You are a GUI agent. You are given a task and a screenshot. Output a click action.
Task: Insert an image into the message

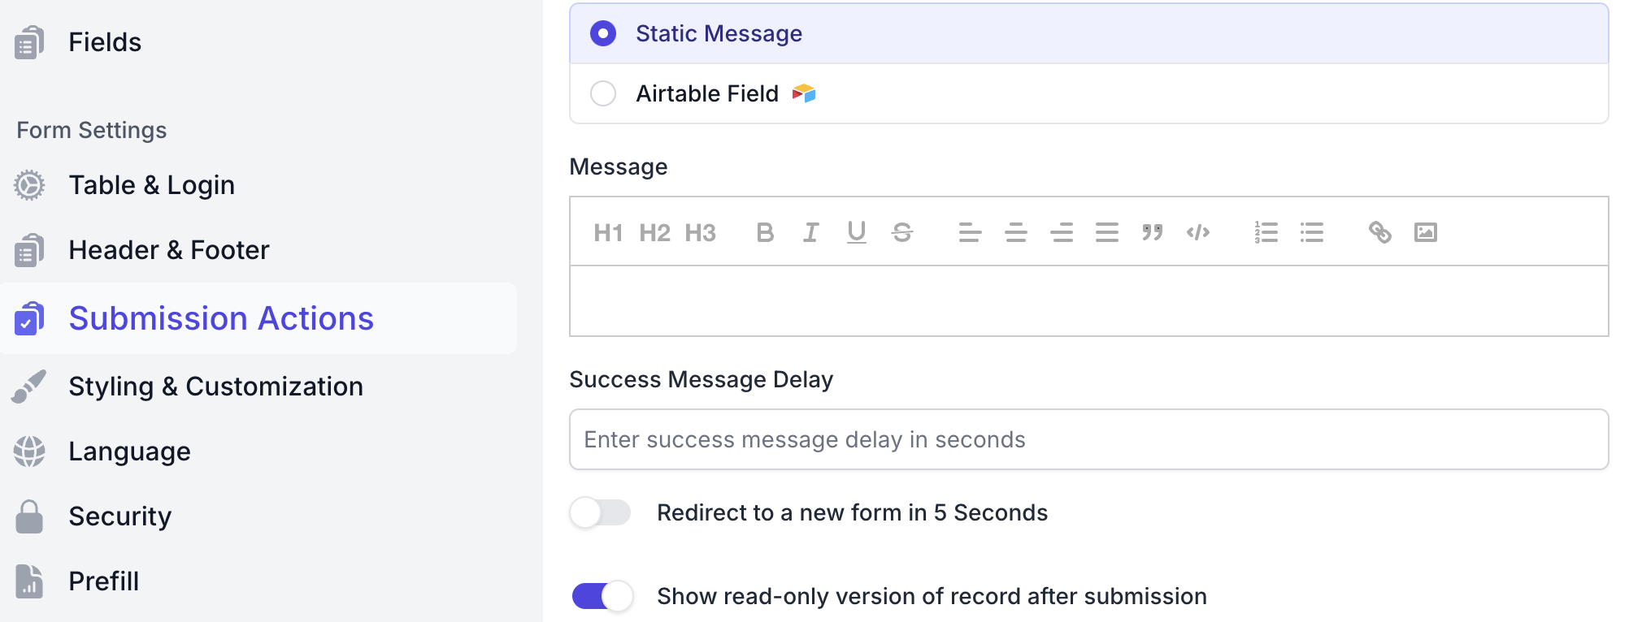coord(1426,233)
